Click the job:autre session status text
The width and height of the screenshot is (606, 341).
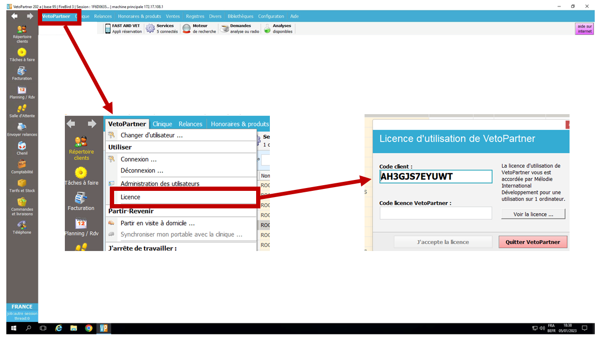pyautogui.click(x=22, y=314)
